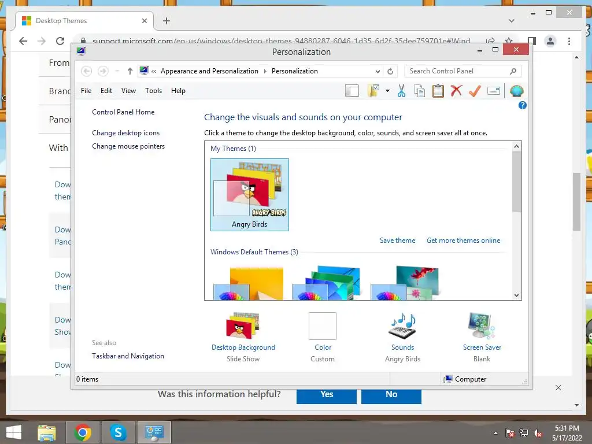Open Skype from the taskbar

click(118, 432)
